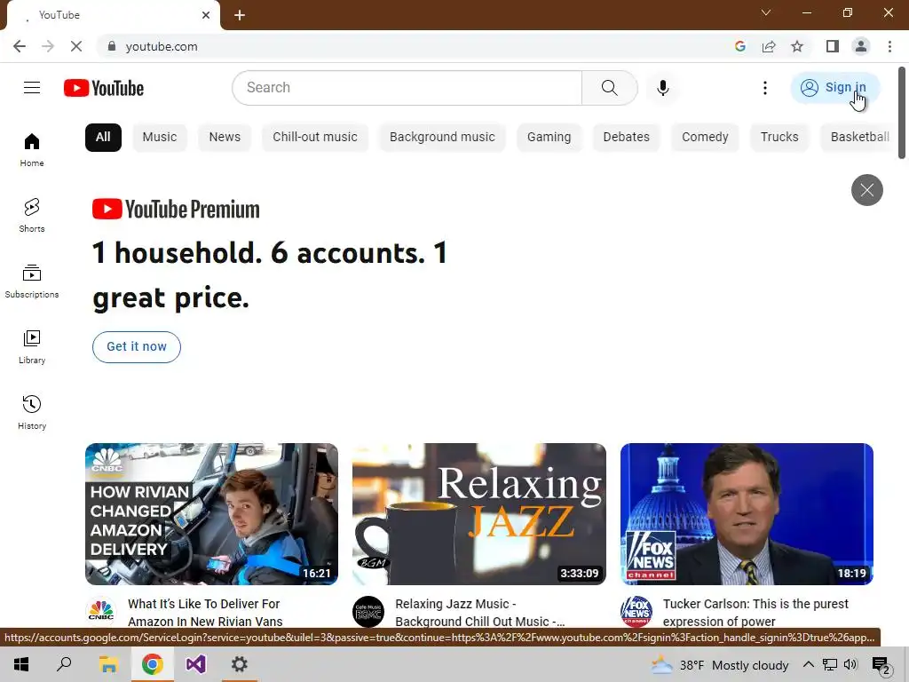Click the CNBC channel avatar
The height and width of the screenshot is (682, 909).
click(x=101, y=611)
